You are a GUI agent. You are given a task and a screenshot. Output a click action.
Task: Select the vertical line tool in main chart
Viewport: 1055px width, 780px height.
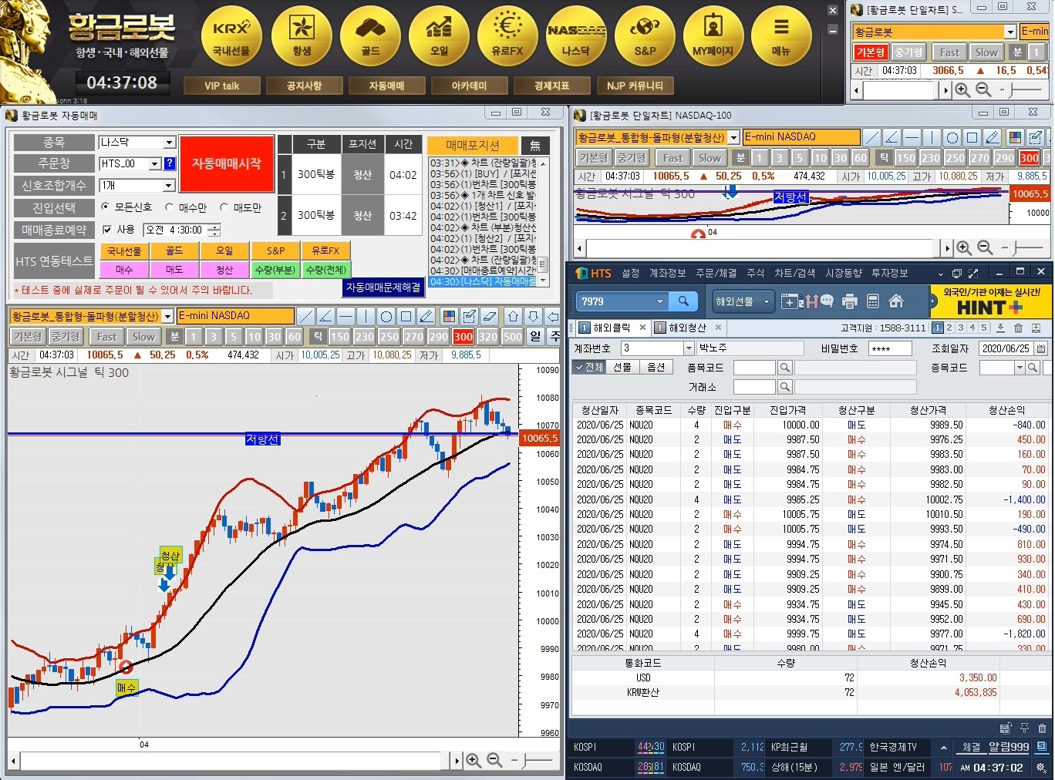point(366,316)
